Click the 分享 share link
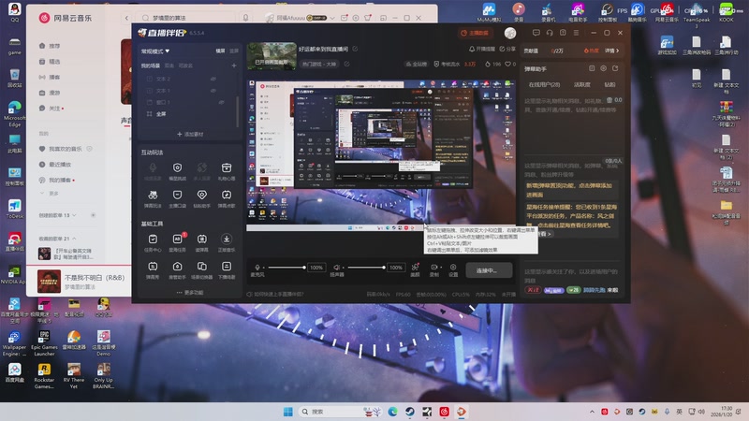The height and width of the screenshot is (421, 749). tap(507, 49)
